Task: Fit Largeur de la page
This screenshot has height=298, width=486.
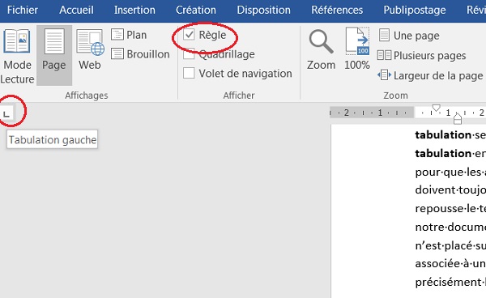Action: click(430, 75)
